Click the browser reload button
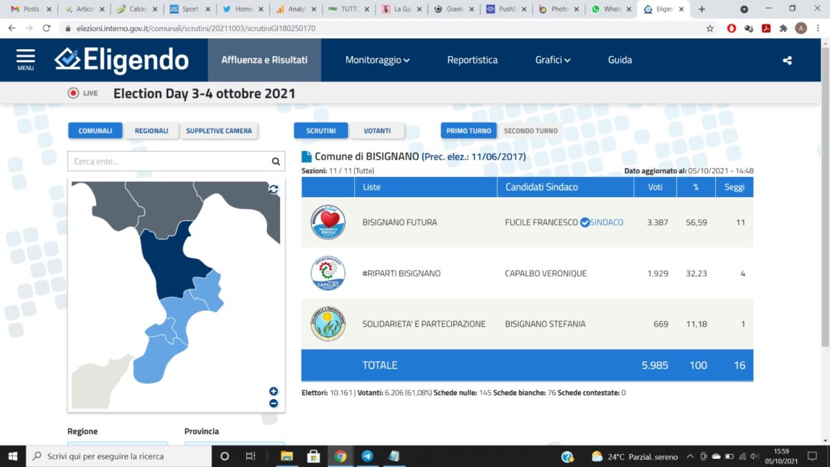The height and width of the screenshot is (467, 830). (x=46, y=28)
